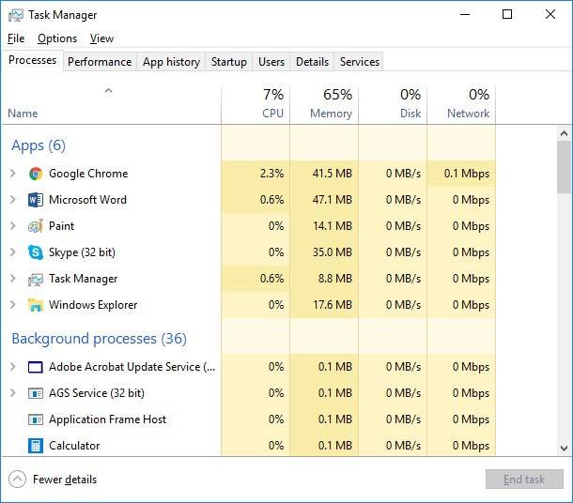Expand the Task Manager process group
The image size is (573, 503).
tap(13, 279)
